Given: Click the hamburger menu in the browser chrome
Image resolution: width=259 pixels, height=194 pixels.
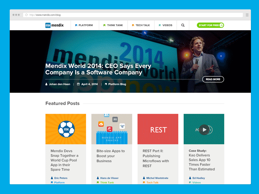Looking at the screenshot, I should (247, 15).
